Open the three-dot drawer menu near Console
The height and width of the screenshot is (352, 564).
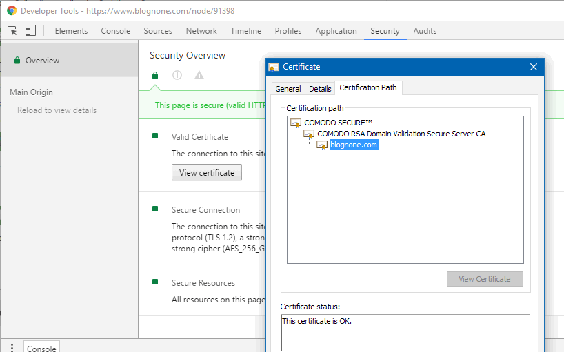[x=12, y=347]
